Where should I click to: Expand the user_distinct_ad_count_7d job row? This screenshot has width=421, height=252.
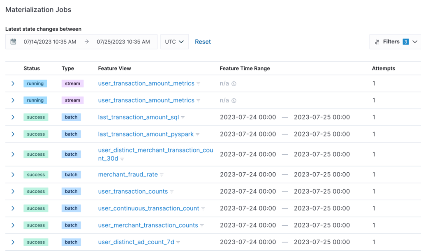(x=13, y=242)
